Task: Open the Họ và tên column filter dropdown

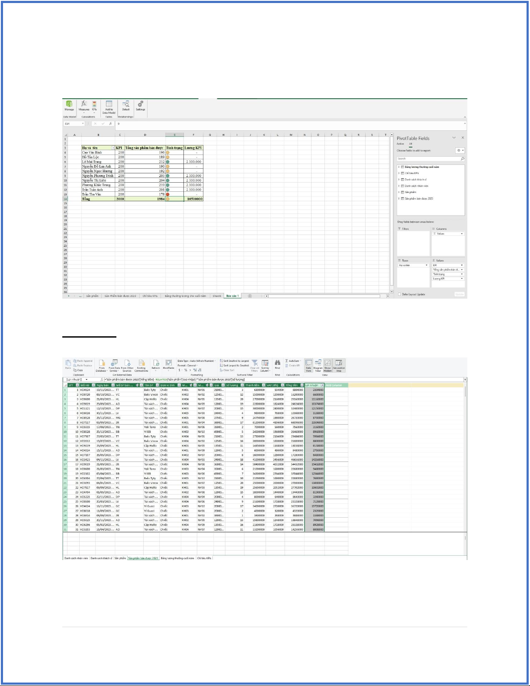Action: click(x=113, y=148)
